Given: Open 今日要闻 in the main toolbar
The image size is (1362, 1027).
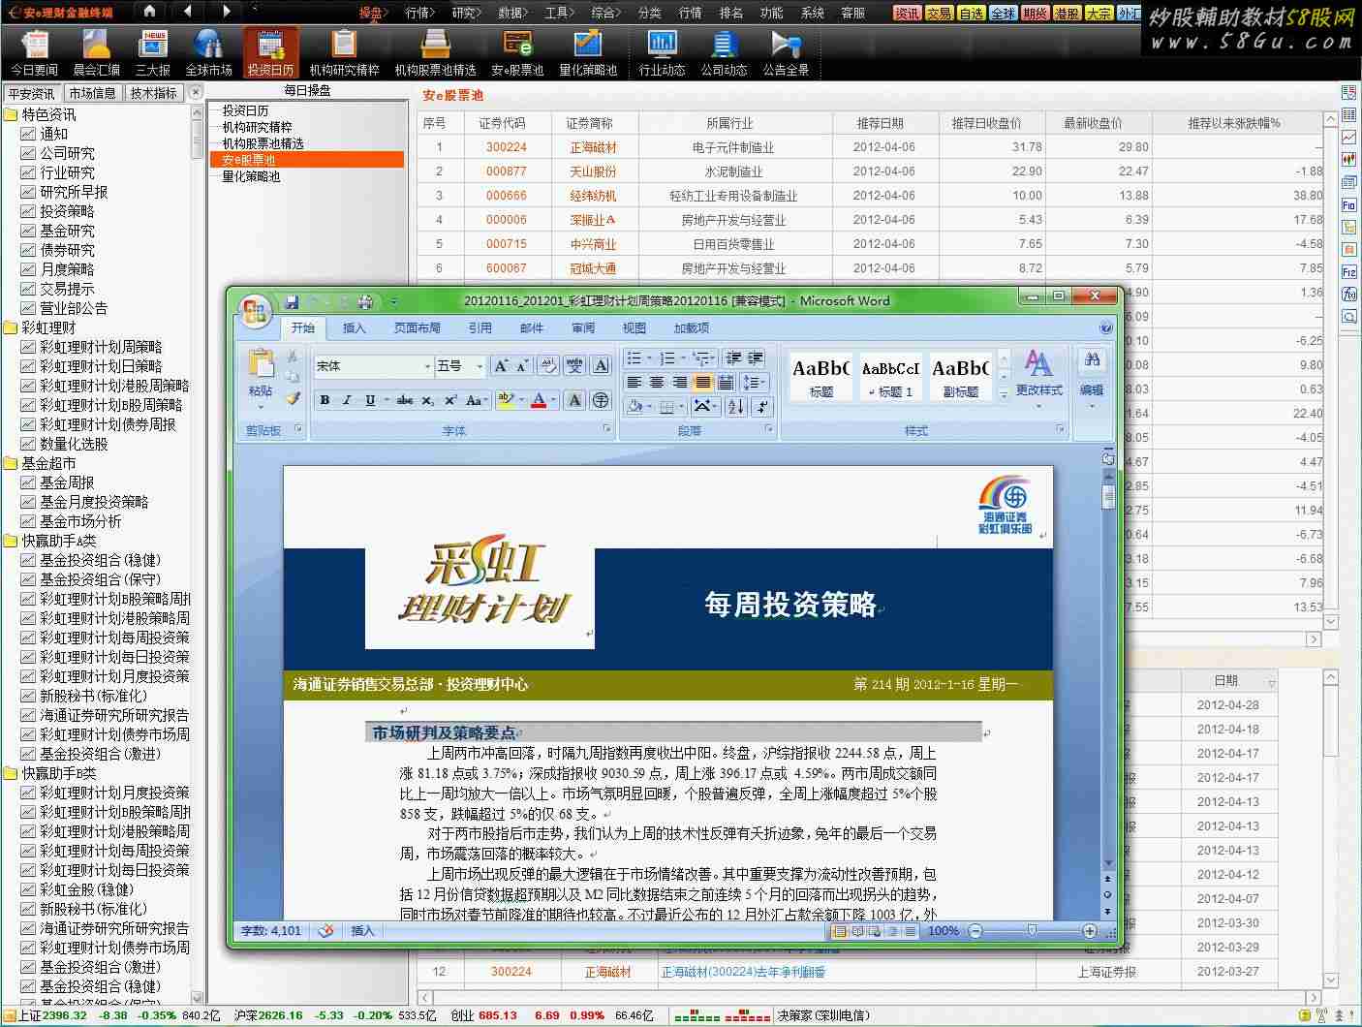Looking at the screenshot, I should (x=35, y=52).
